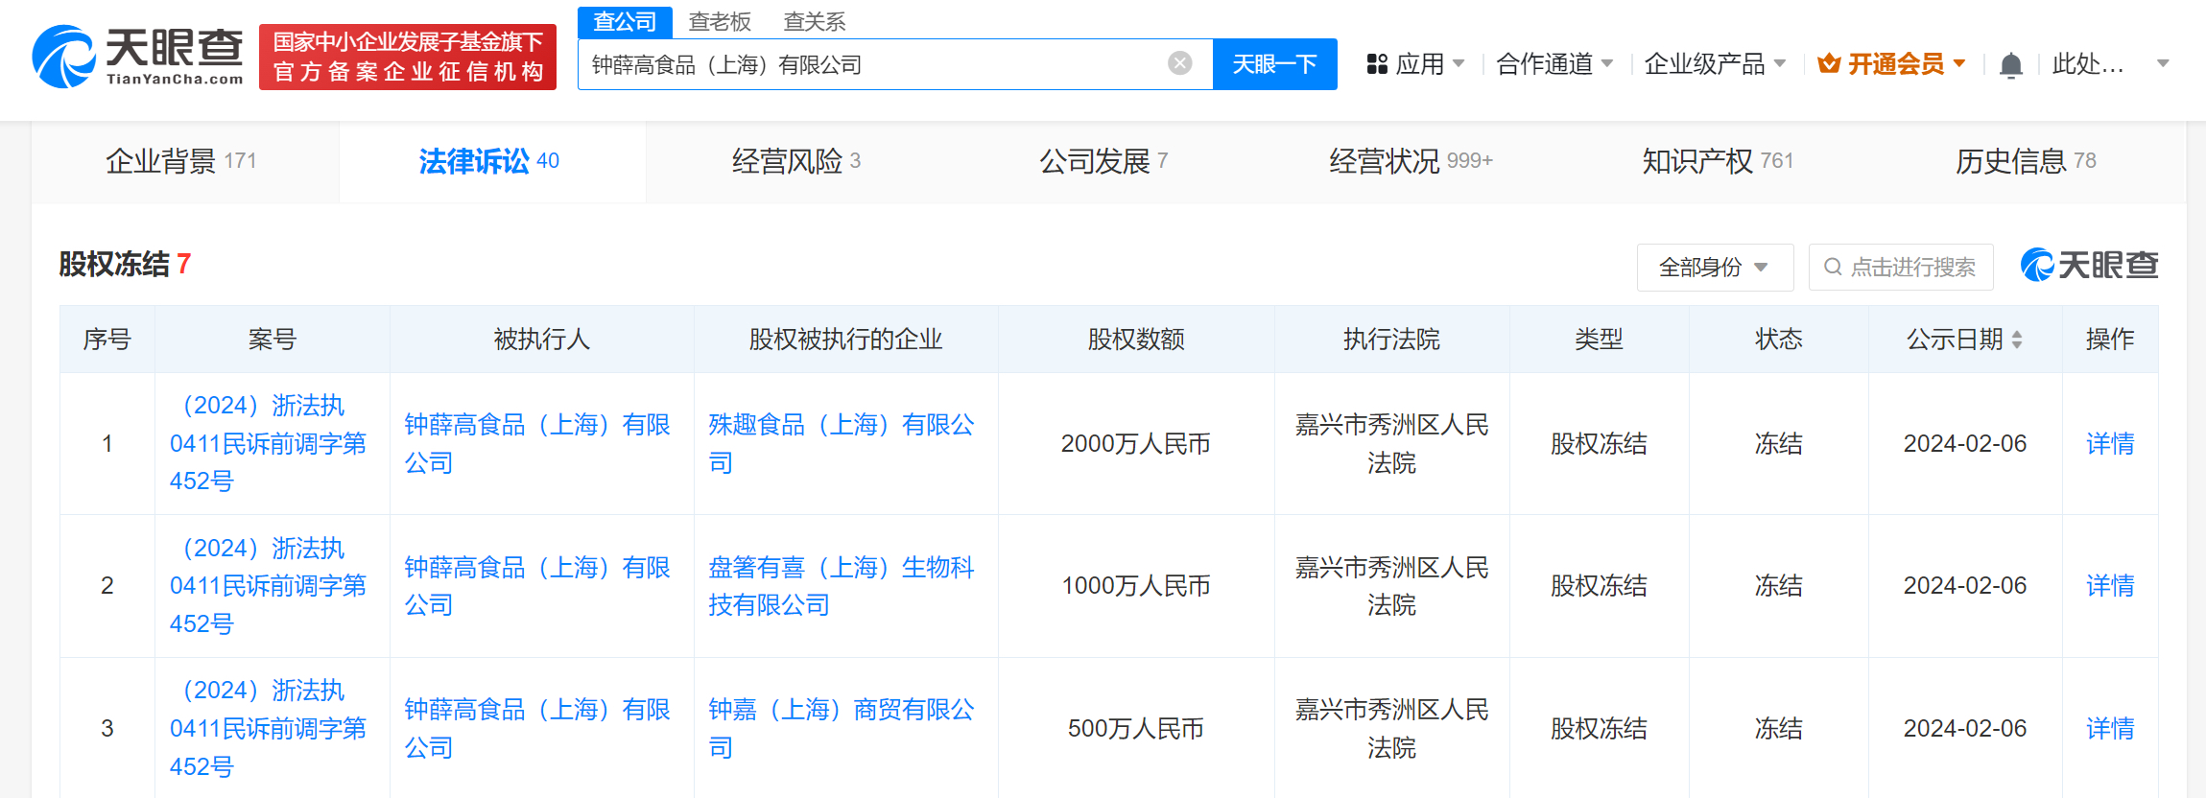
Task: Open the user account dropdown arrow
Action: (2163, 64)
